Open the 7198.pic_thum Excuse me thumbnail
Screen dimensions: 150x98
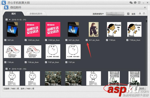point(134,29)
